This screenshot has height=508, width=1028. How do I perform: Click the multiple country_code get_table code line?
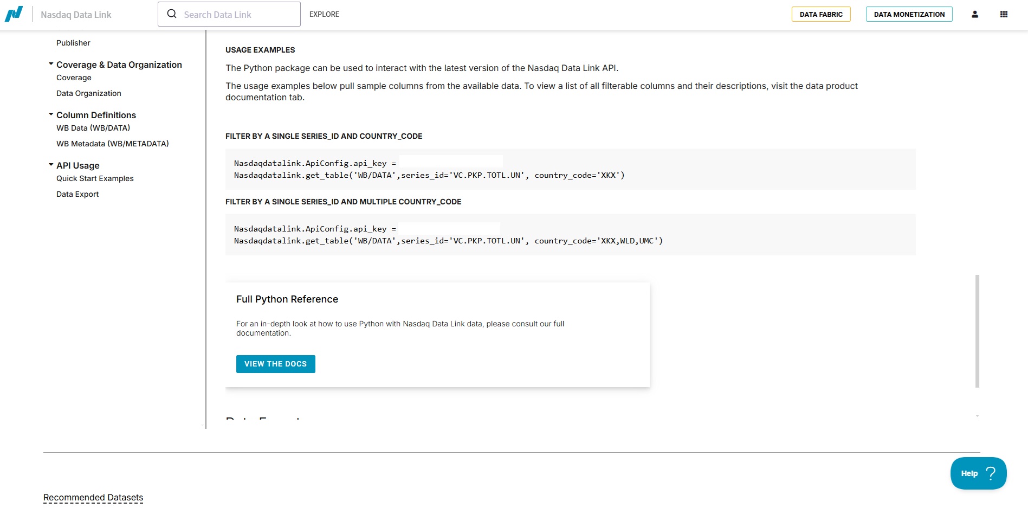[x=448, y=241]
